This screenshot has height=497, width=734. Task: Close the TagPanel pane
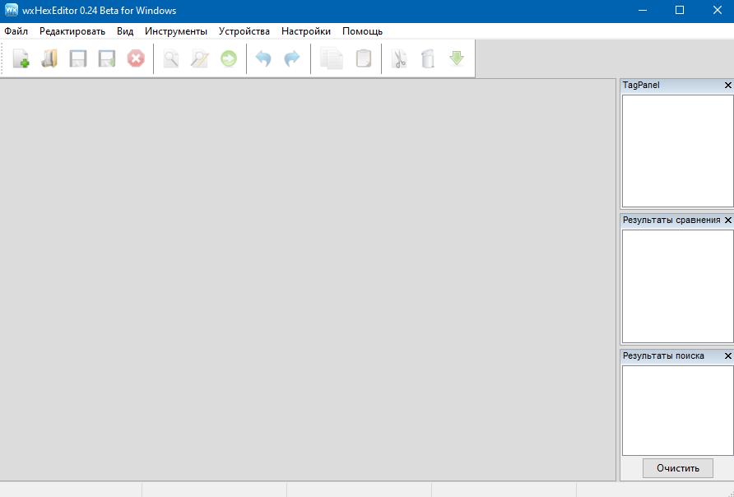pyautogui.click(x=728, y=86)
